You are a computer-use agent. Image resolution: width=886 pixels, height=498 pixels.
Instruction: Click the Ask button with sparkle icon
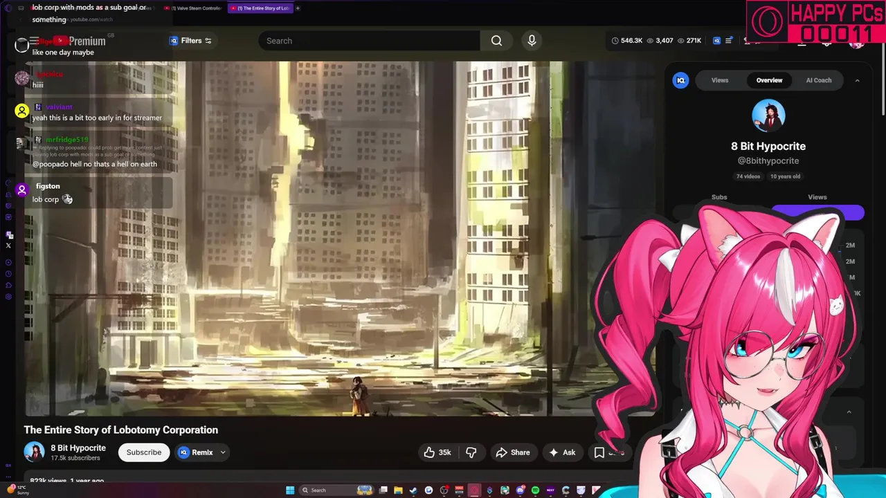pos(562,452)
